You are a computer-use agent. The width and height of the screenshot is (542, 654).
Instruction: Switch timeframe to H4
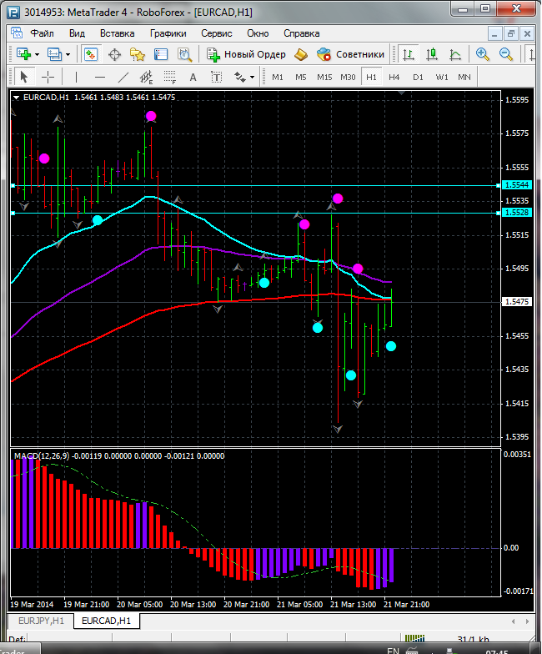[394, 77]
